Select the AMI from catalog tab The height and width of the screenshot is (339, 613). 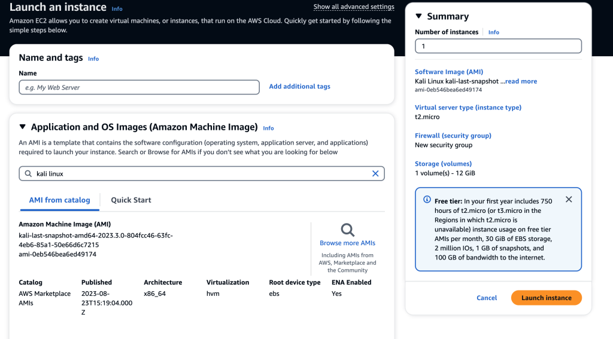click(59, 200)
